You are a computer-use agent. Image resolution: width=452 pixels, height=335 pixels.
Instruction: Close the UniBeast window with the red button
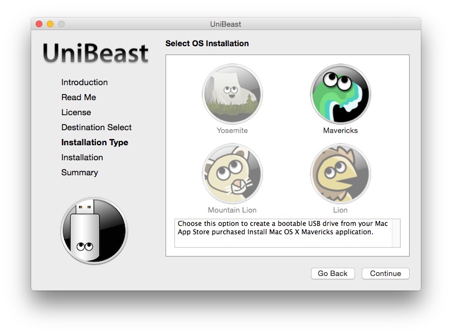coord(39,24)
